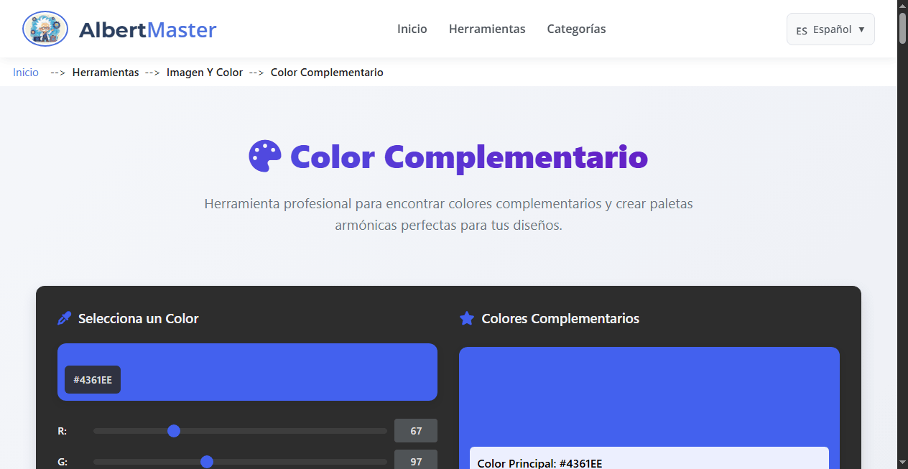Open the "Categorías" navigation item

pos(576,29)
